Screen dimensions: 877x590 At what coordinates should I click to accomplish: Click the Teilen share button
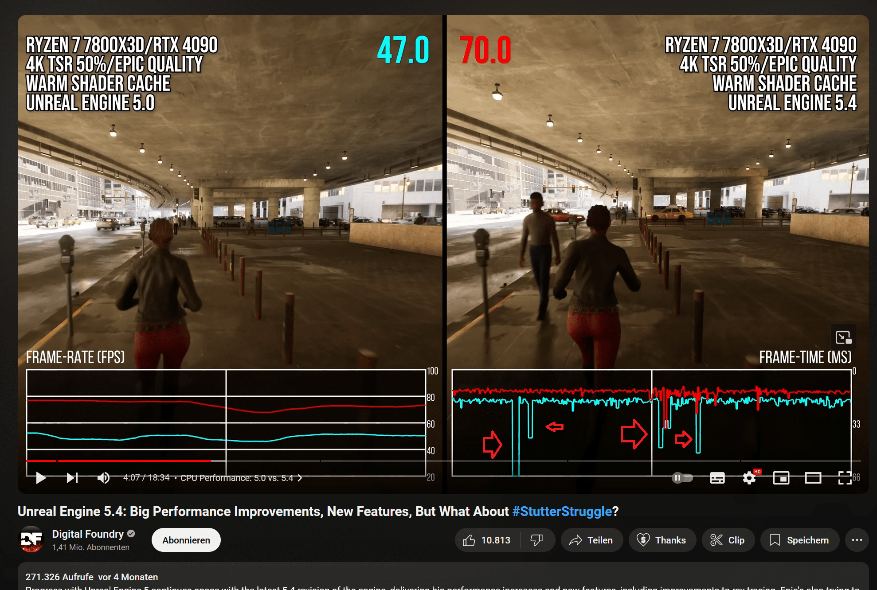[591, 540]
